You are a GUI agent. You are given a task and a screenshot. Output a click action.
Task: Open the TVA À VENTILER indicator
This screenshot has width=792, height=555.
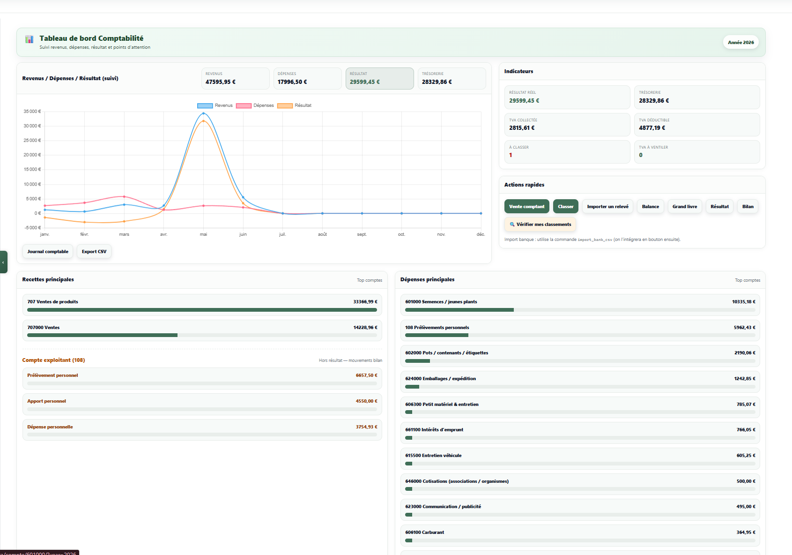(697, 152)
